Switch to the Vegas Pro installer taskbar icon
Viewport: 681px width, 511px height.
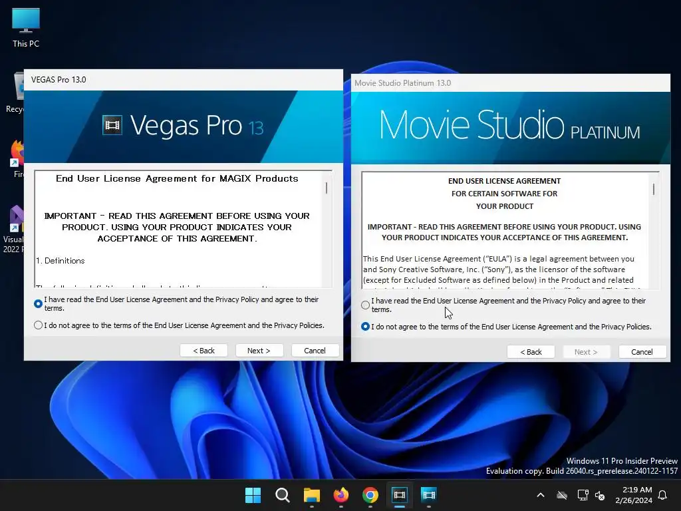click(x=400, y=495)
